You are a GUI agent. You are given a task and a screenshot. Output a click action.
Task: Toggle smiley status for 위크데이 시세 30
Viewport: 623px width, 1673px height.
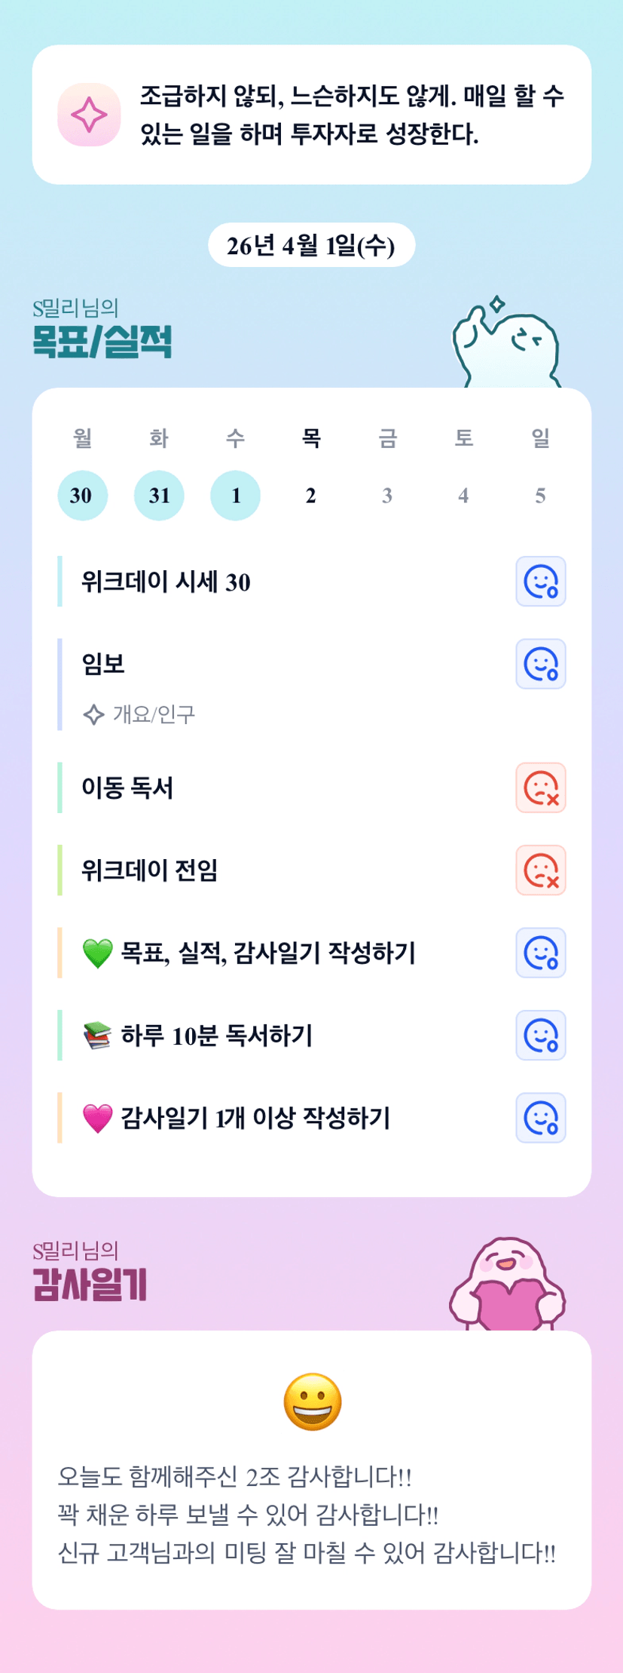pos(540,582)
